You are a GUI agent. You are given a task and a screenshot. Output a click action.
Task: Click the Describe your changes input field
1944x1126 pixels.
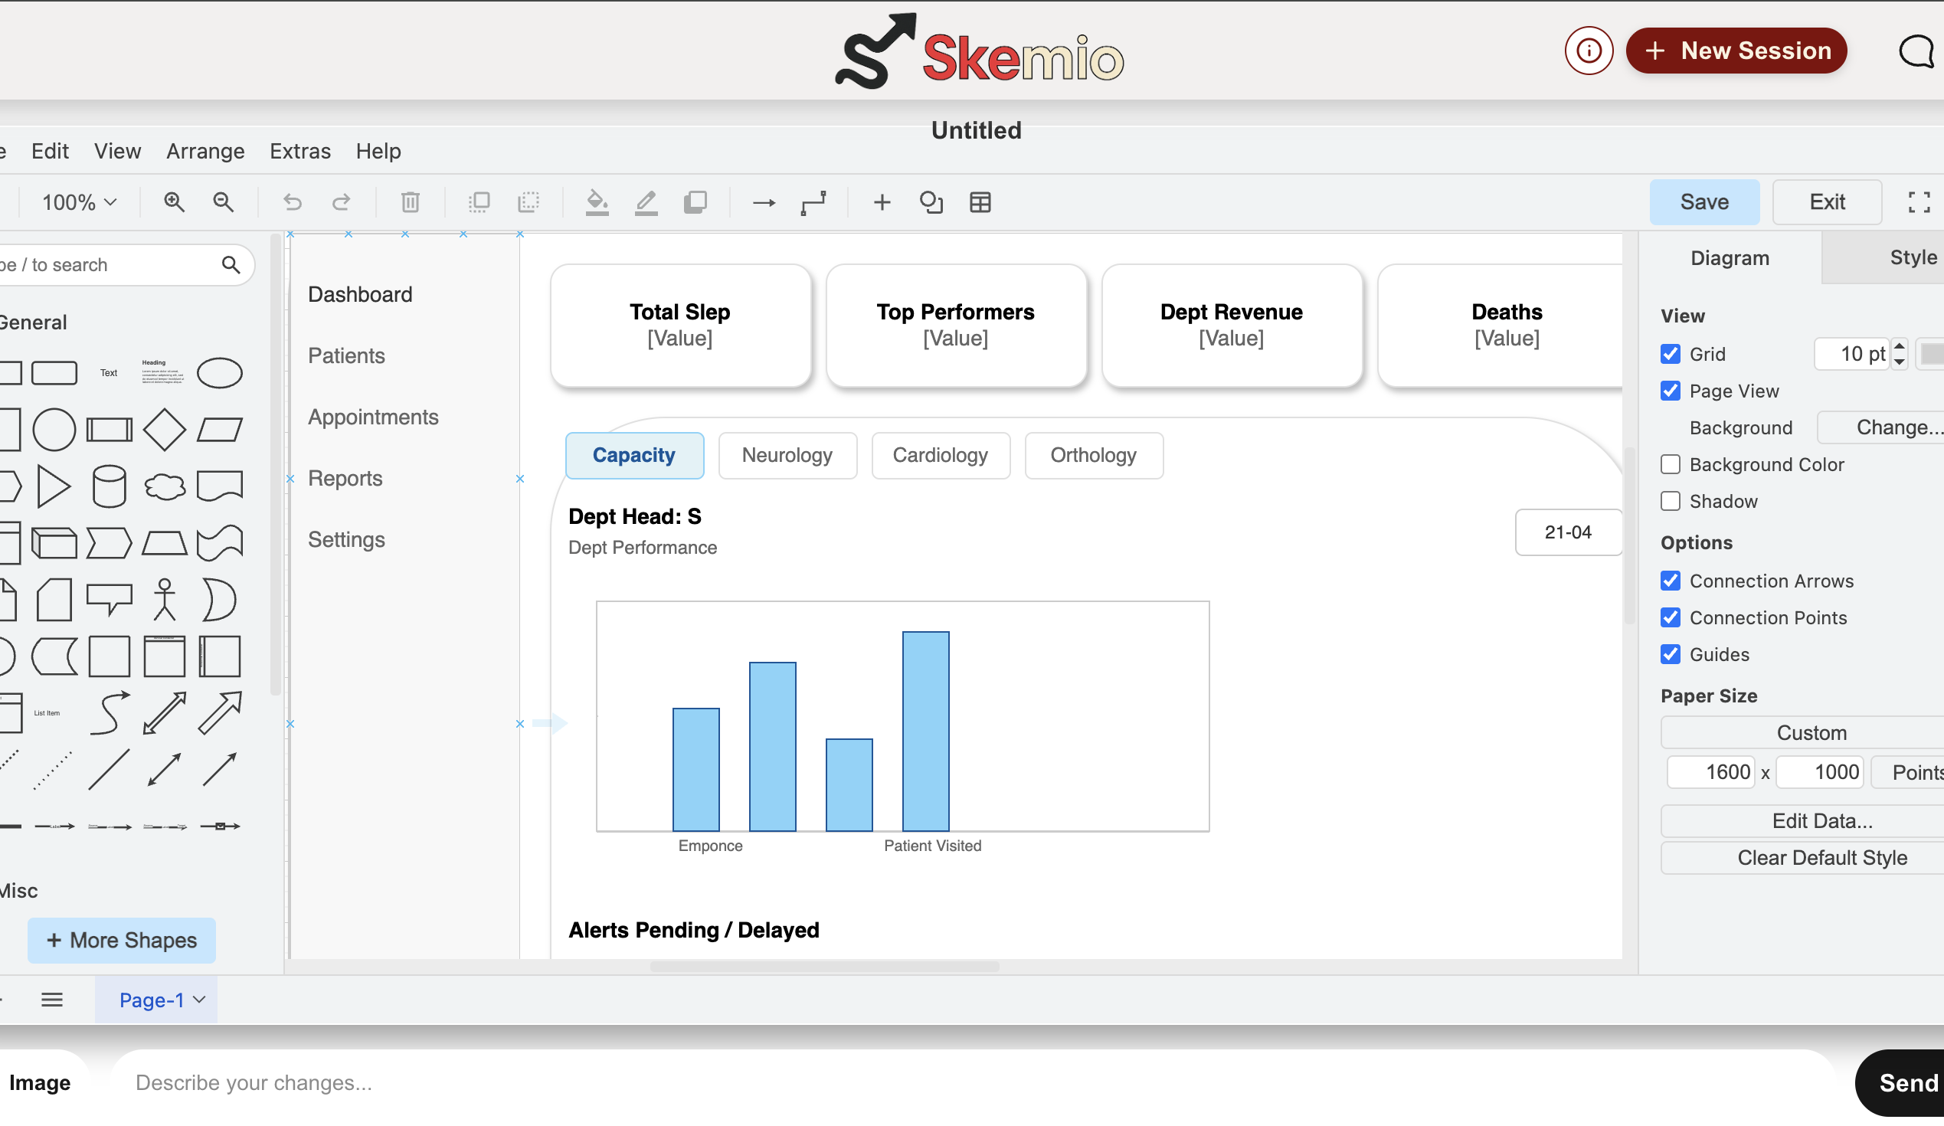pyautogui.click(x=540, y=1083)
